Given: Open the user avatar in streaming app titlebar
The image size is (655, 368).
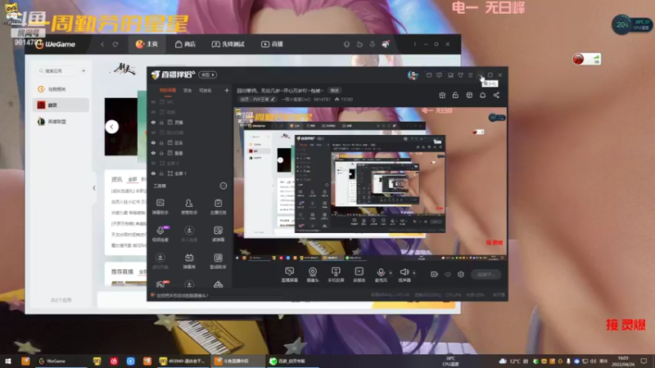Looking at the screenshot, I should coord(413,75).
